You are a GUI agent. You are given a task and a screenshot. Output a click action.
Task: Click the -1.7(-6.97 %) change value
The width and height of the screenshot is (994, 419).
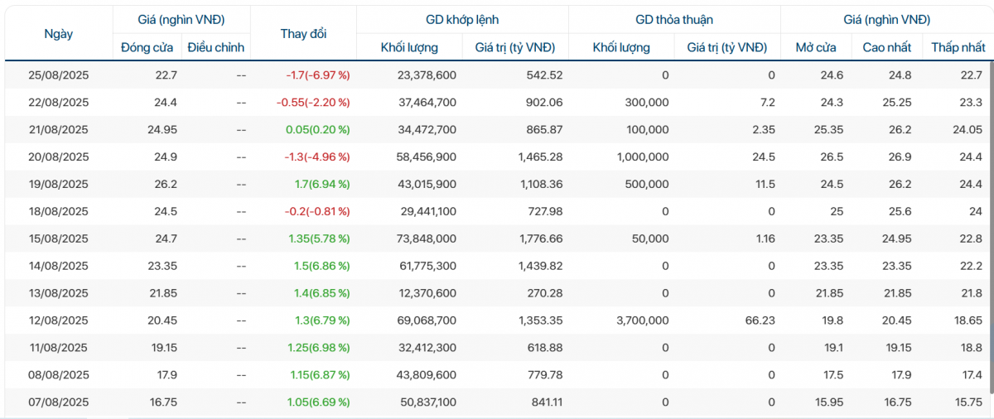pyautogui.click(x=317, y=75)
